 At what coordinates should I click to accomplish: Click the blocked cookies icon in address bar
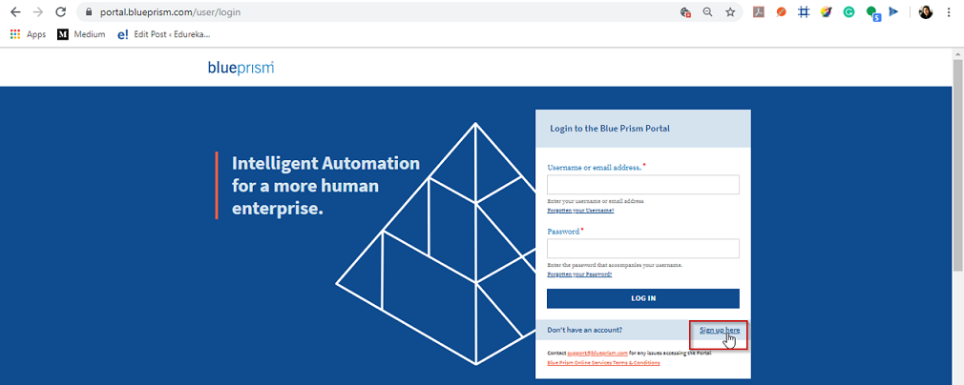(x=685, y=11)
